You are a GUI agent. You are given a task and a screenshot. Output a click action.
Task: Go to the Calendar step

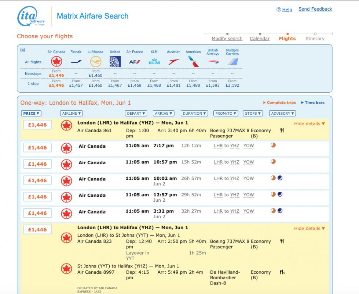pos(260,39)
